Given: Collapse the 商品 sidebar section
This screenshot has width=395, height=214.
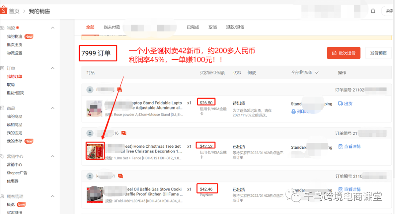Looking at the screenshot, I should [x=52, y=108].
